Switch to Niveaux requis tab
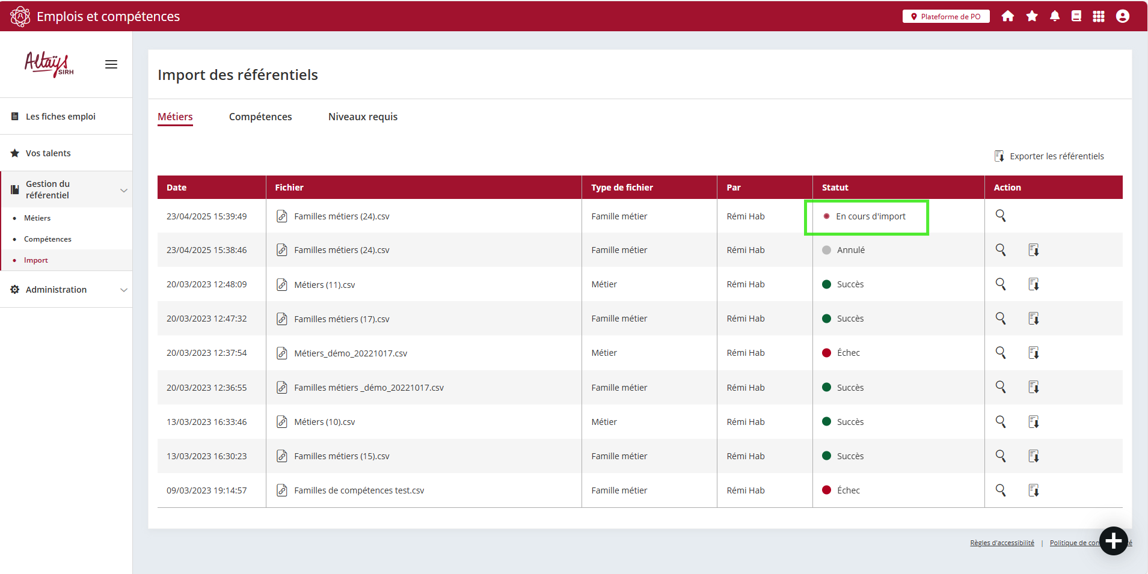1148x574 pixels. pos(363,117)
